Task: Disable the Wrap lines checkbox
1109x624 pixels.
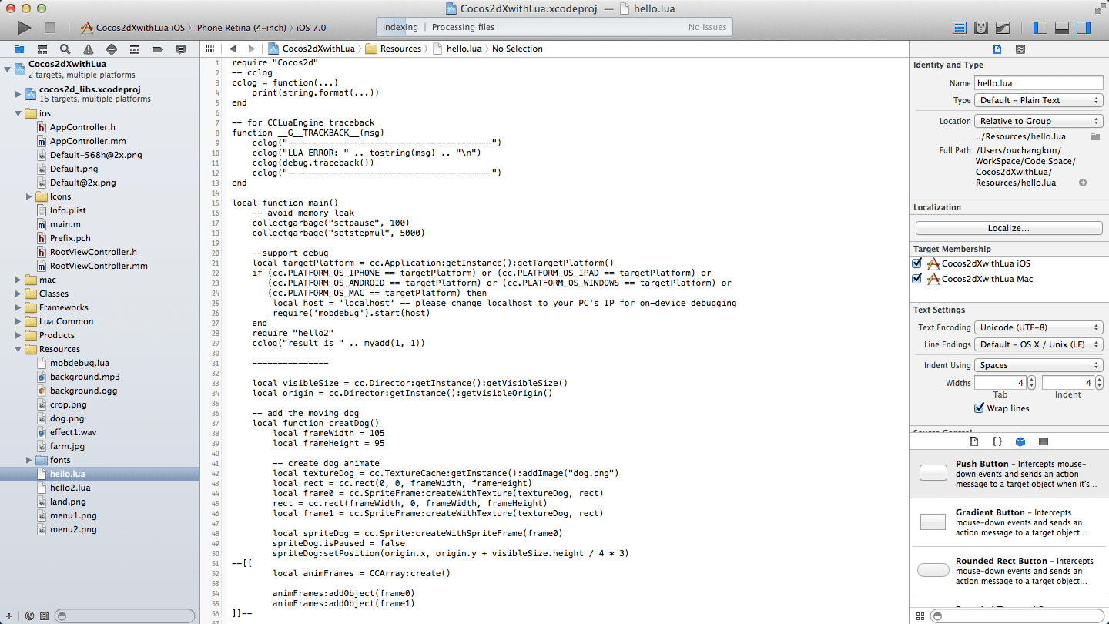Action: click(979, 408)
